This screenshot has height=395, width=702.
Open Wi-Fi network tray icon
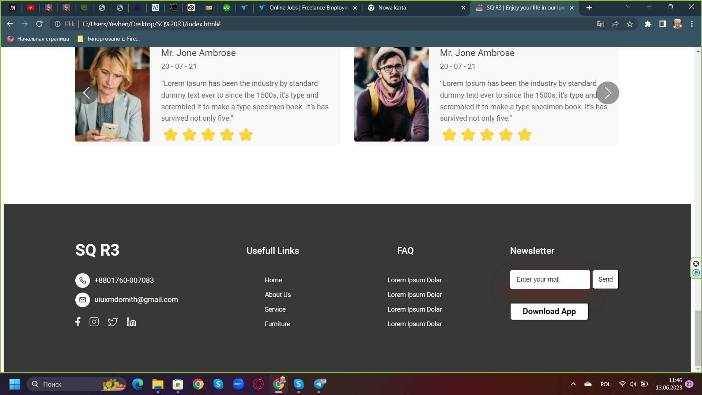tap(622, 384)
